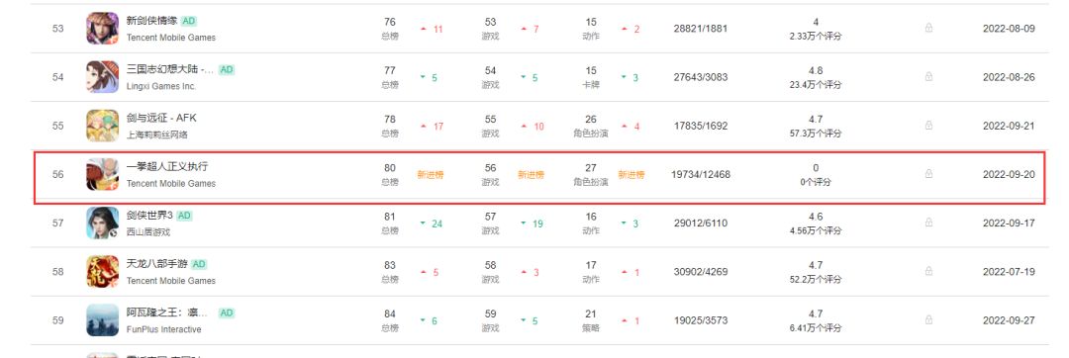Click publisher 西山居游戏
Viewport: 1069px width, 358px height.
coord(147,232)
